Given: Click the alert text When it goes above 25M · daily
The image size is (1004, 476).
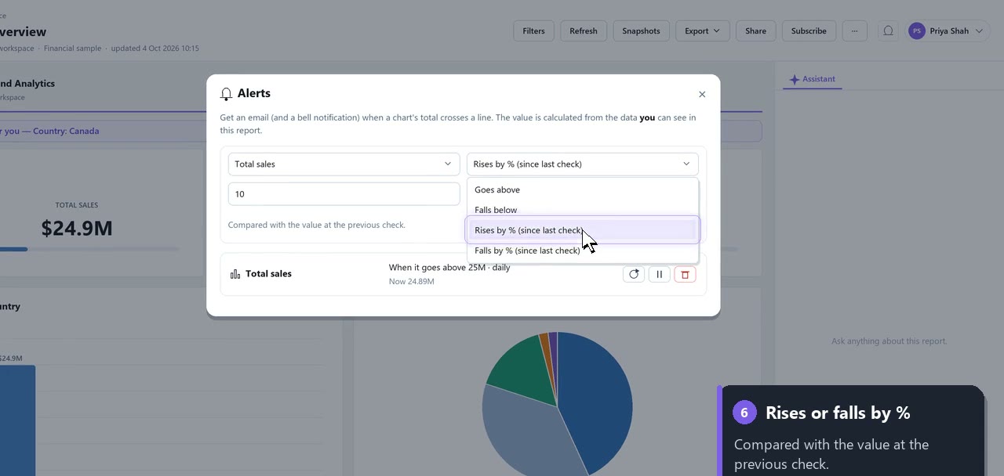Looking at the screenshot, I should (x=449, y=267).
